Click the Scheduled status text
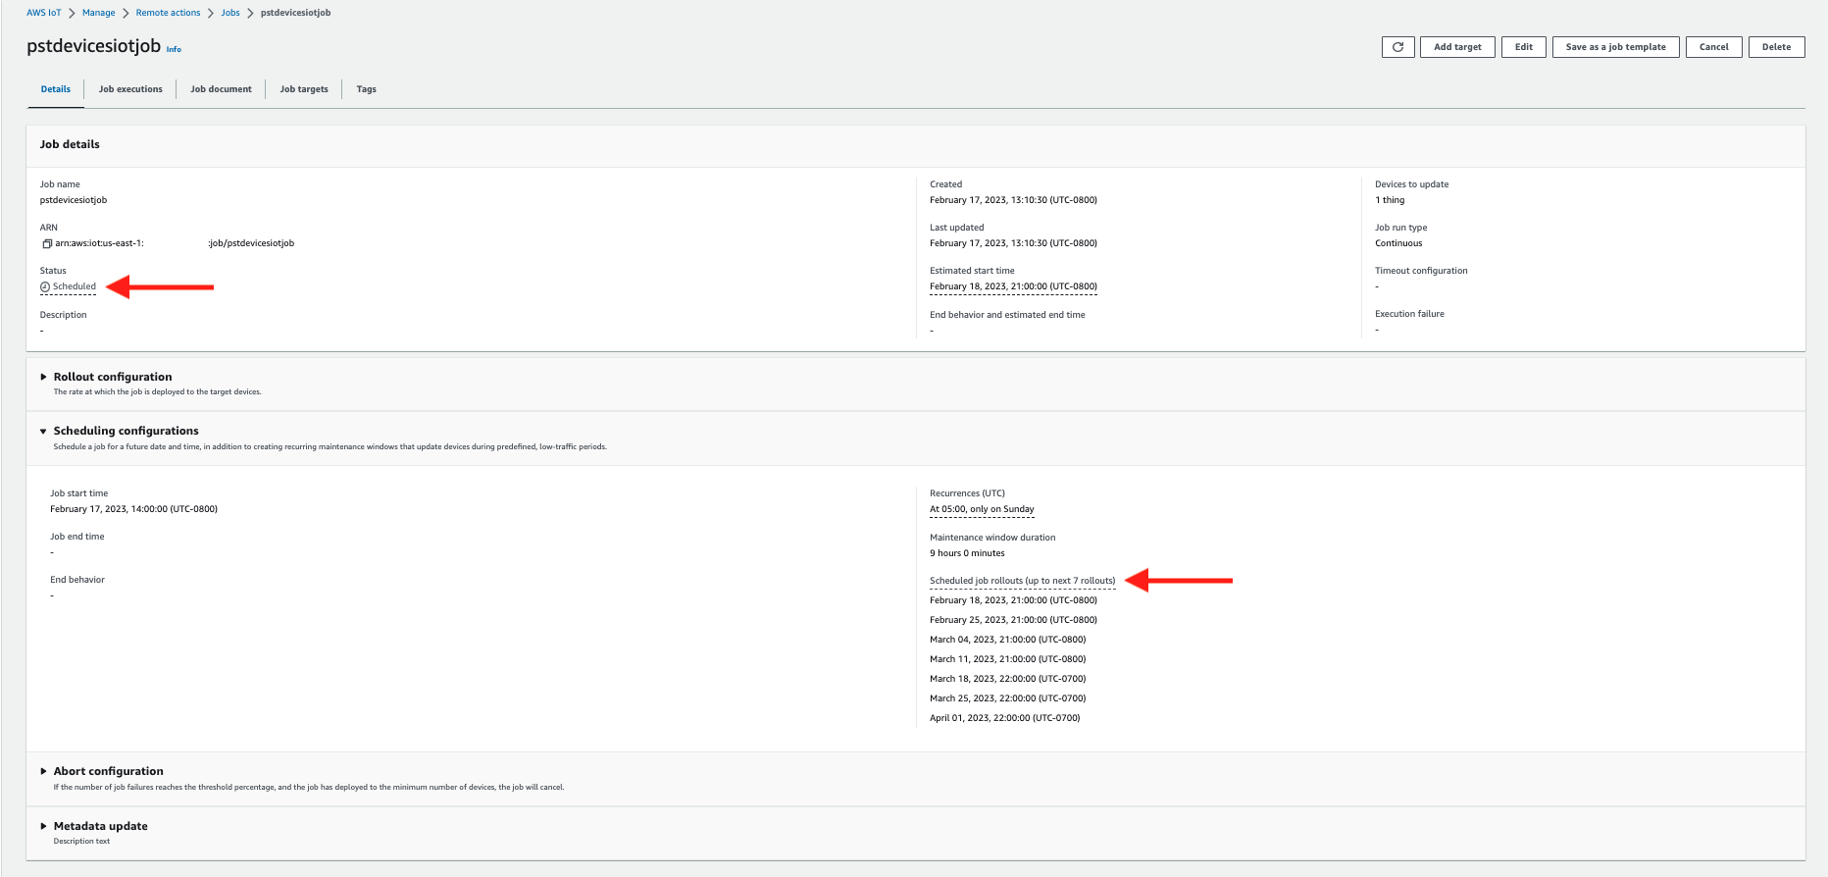 (x=75, y=286)
